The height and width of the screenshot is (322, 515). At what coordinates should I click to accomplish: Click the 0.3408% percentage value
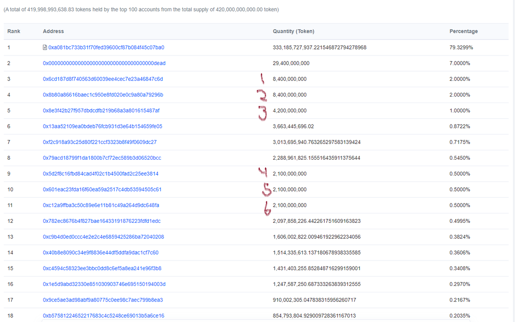point(460,268)
